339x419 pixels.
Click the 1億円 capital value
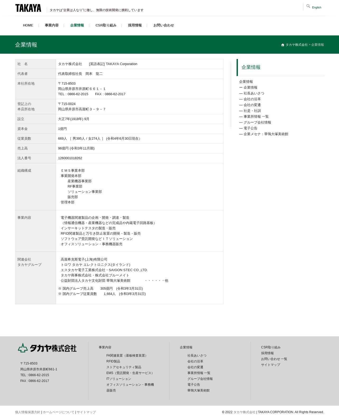click(x=63, y=129)
